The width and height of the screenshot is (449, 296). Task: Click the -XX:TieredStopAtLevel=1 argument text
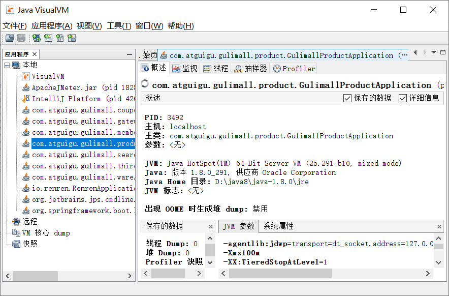tap(275, 262)
